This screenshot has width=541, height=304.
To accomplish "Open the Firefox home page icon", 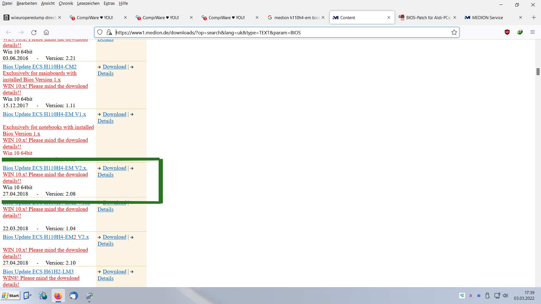I will point(46,32).
